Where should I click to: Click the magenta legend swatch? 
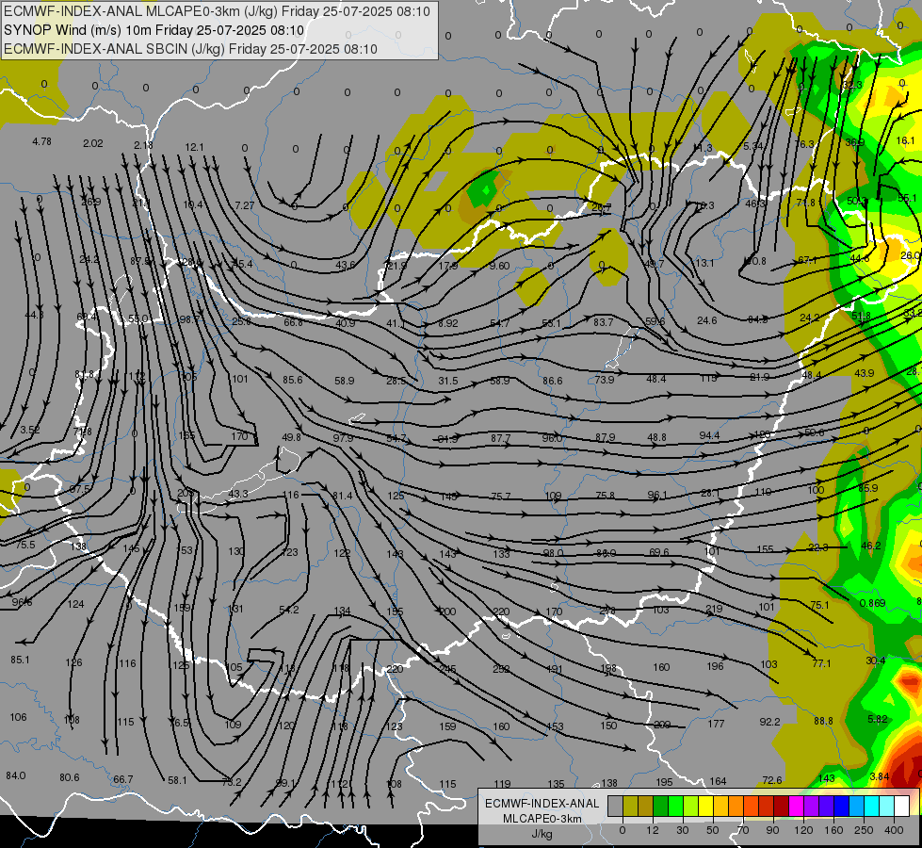(797, 806)
